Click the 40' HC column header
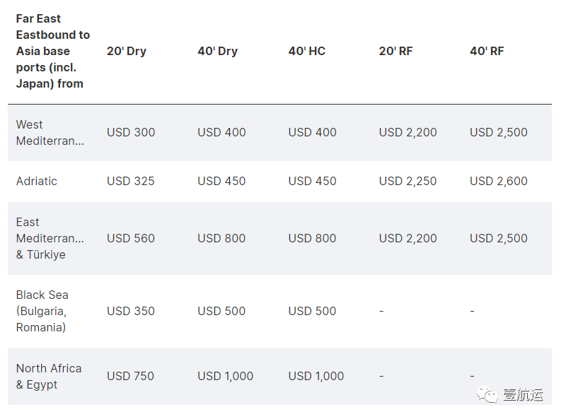The image size is (561, 419). click(307, 51)
